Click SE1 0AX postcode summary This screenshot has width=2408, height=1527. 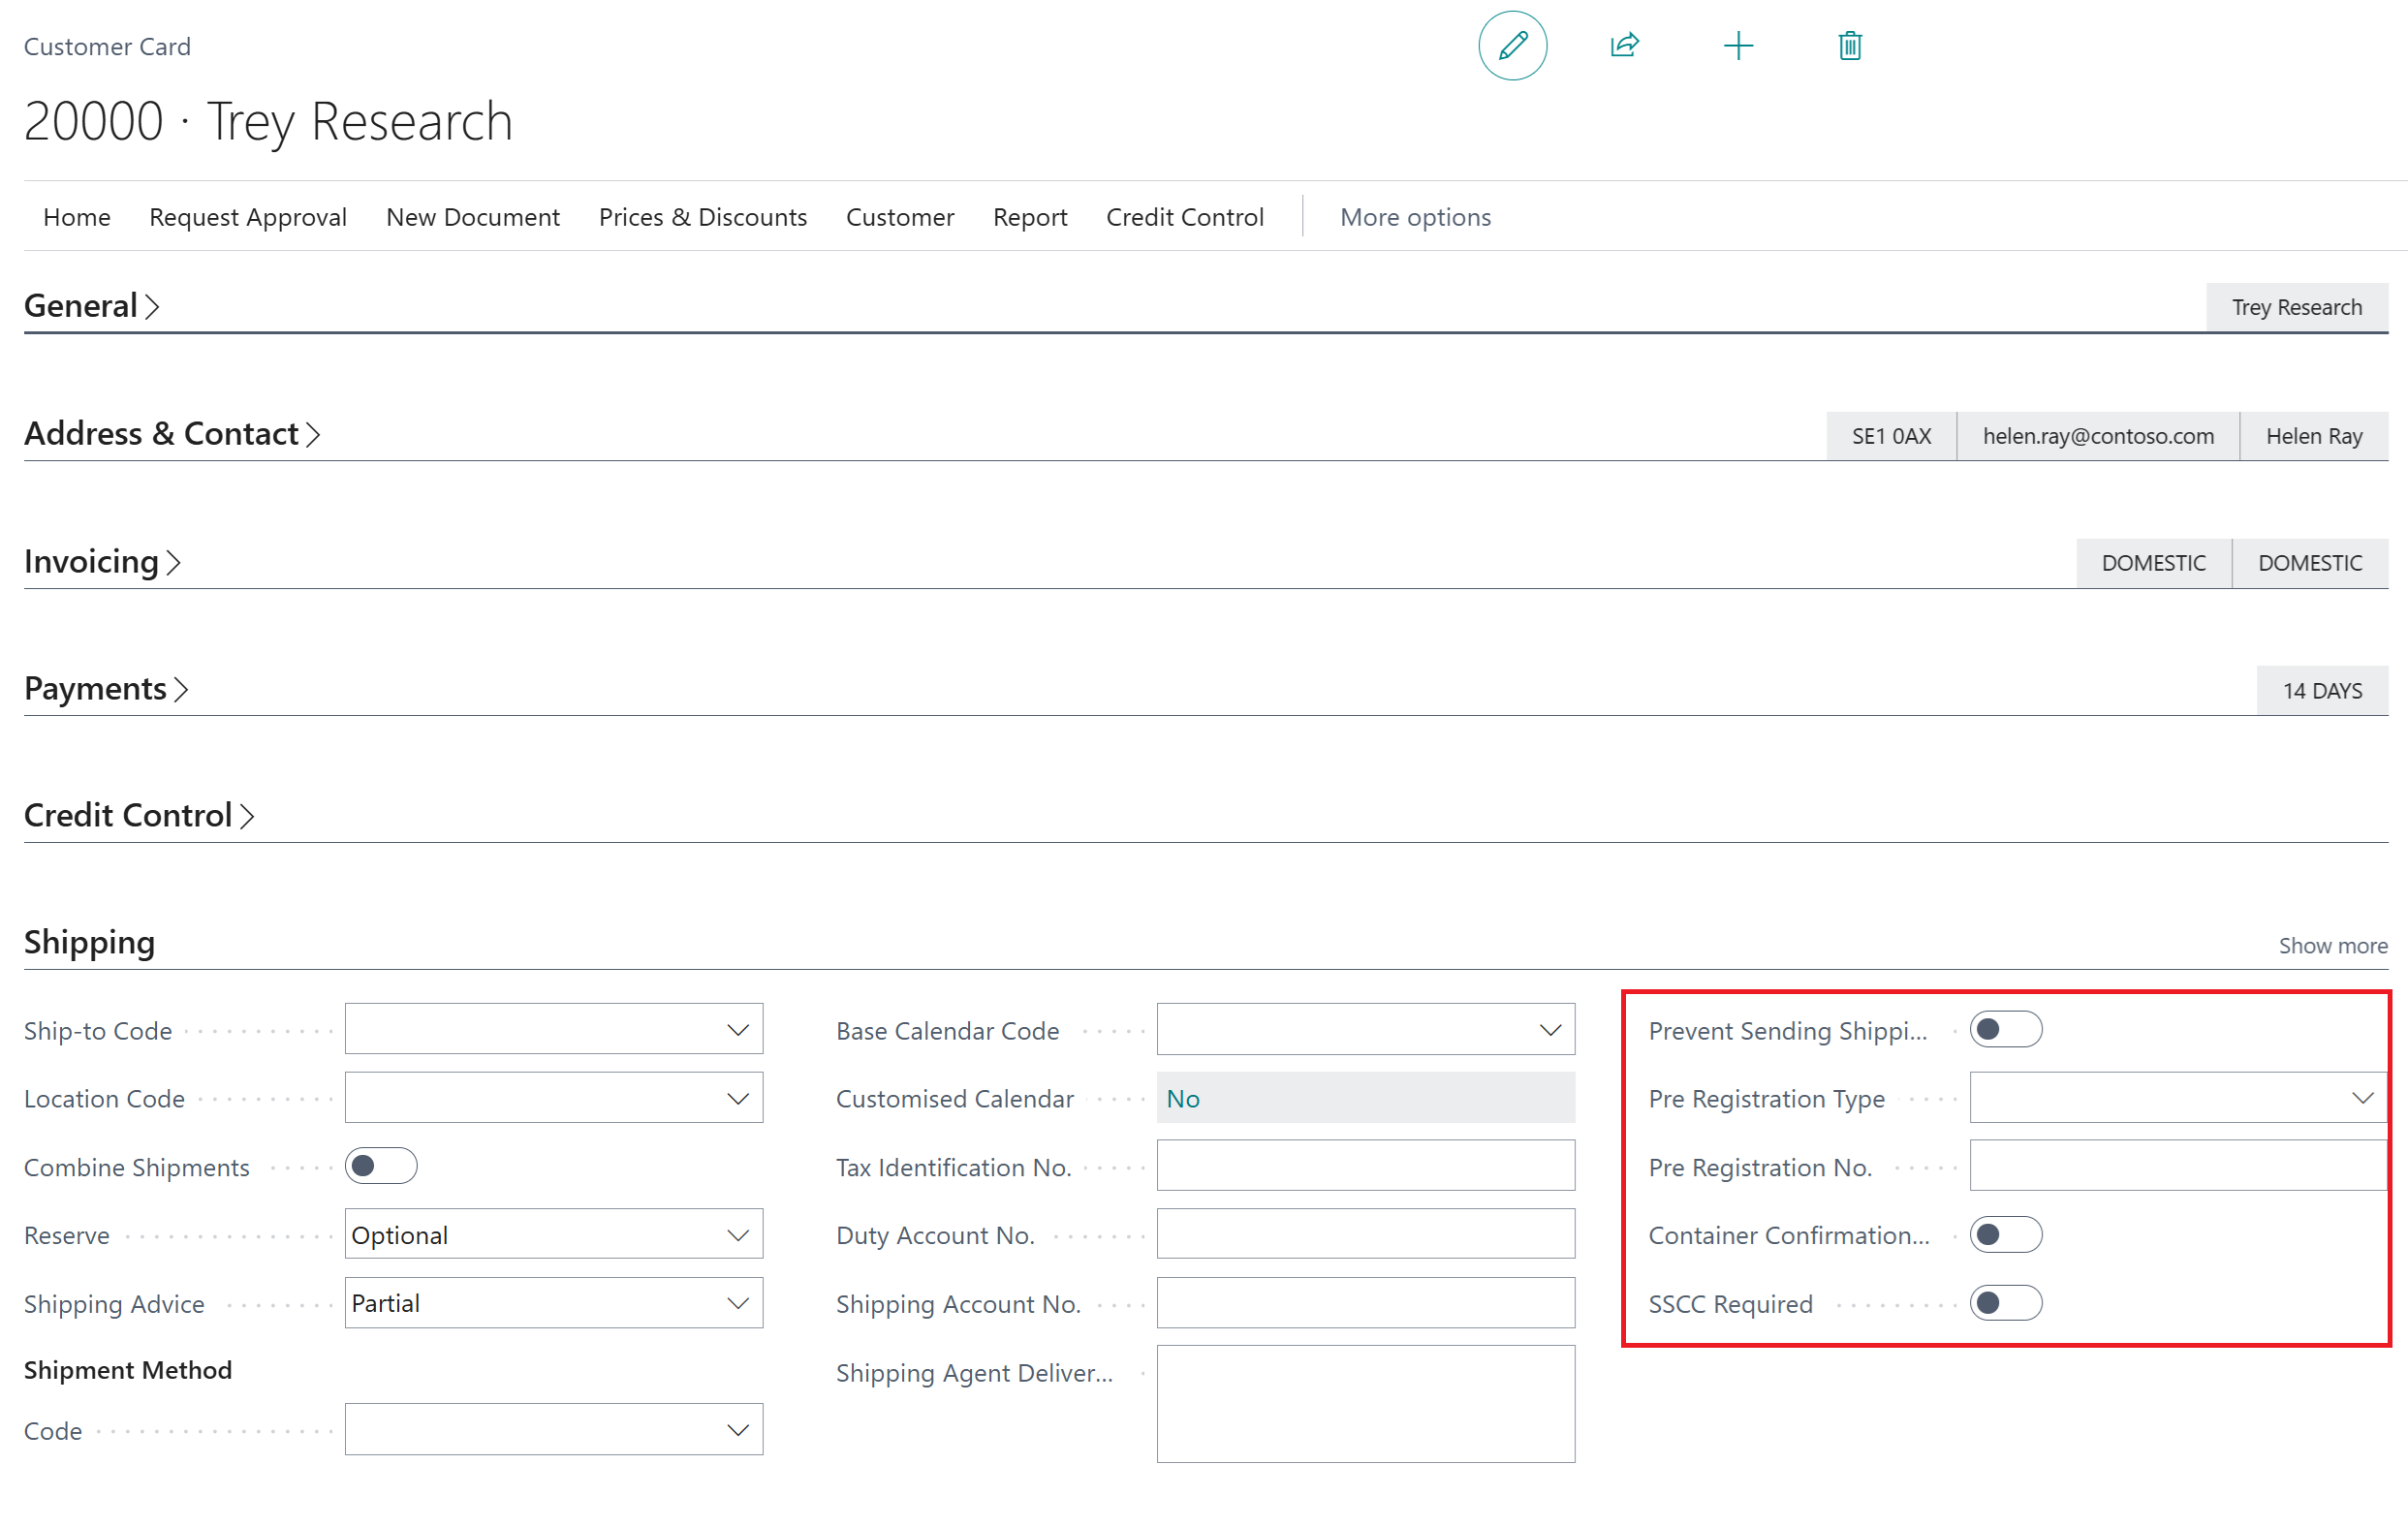[1891, 436]
